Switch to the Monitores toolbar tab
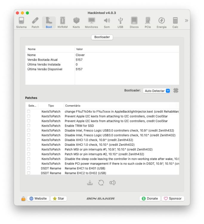Screen dimensions: 204x224 click(92, 23)
